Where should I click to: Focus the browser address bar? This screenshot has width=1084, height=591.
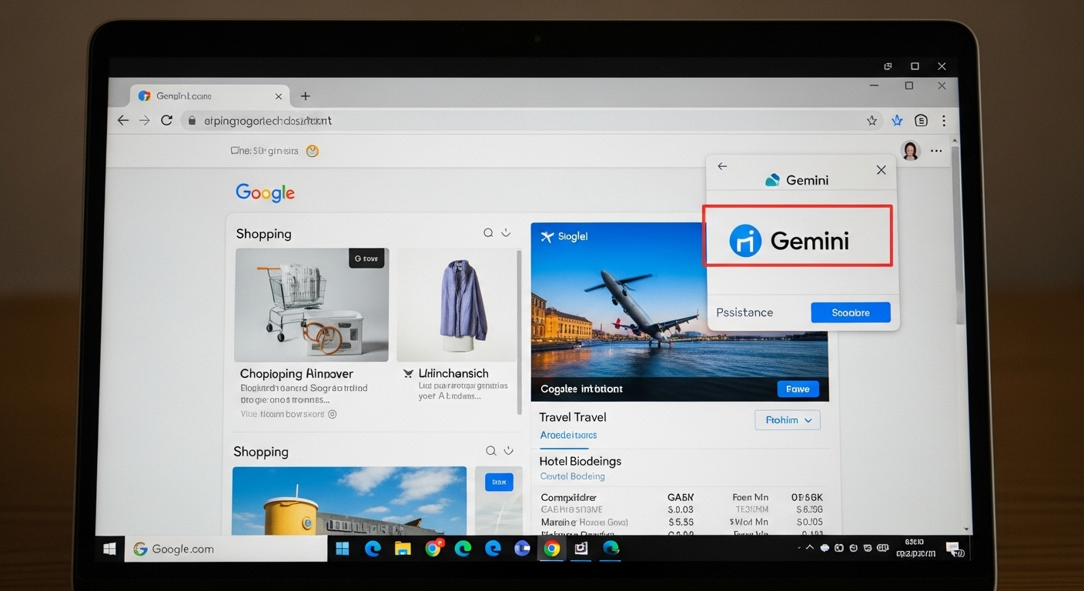pyautogui.click(x=531, y=121)
